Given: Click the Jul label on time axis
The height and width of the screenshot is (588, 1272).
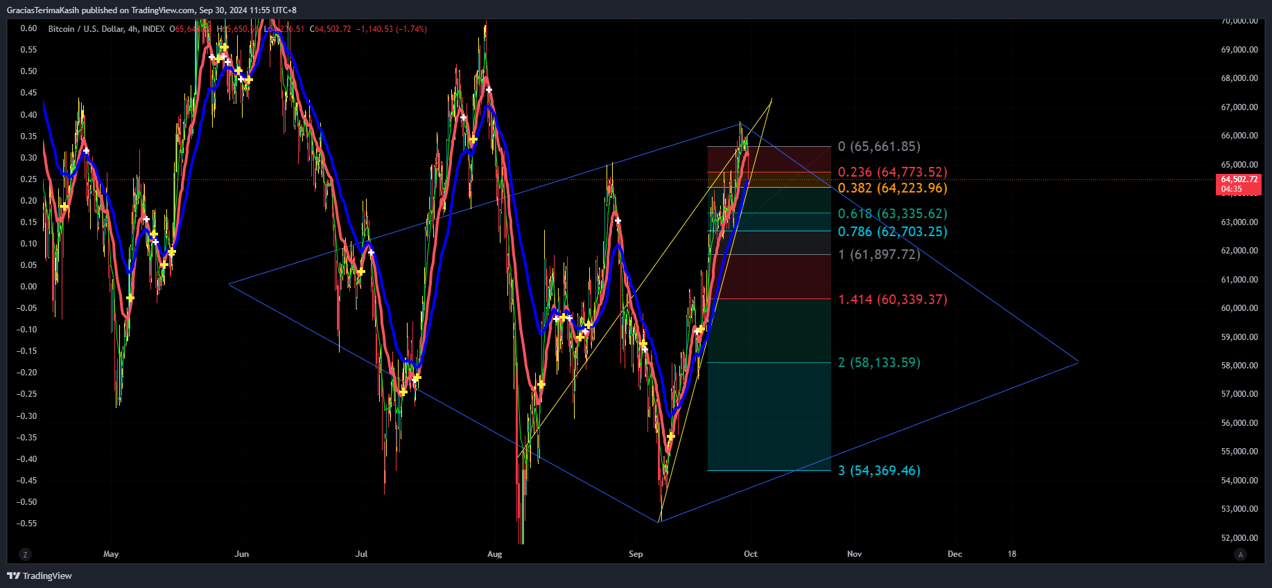Looking at the screenshot, I should pos(361,554).
